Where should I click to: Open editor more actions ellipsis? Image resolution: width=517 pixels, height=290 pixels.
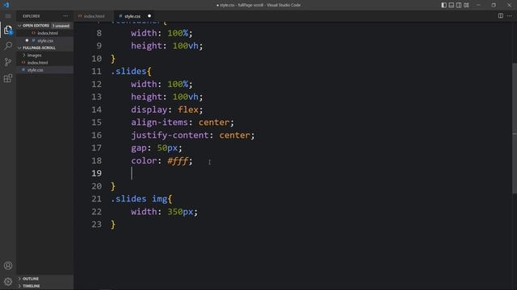coord(510,16)
